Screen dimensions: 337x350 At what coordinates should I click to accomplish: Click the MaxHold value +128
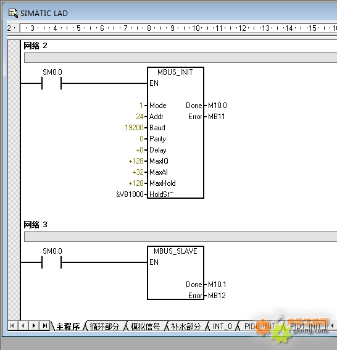(x=136, y=183)
